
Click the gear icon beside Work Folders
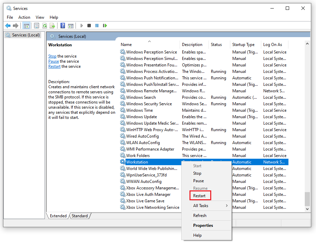[x=123, y=155]
